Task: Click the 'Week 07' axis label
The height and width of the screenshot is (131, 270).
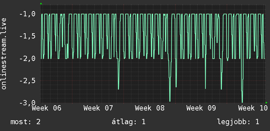Action: 98,108
